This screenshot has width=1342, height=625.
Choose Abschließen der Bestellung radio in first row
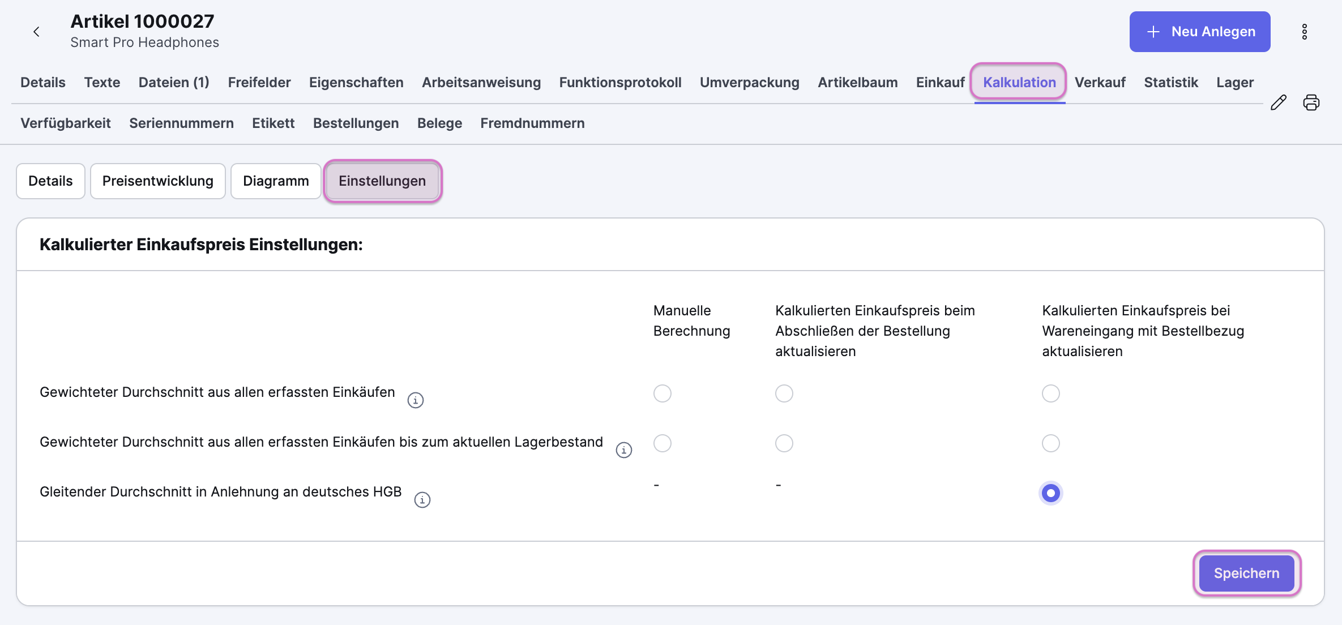(784, 393)
